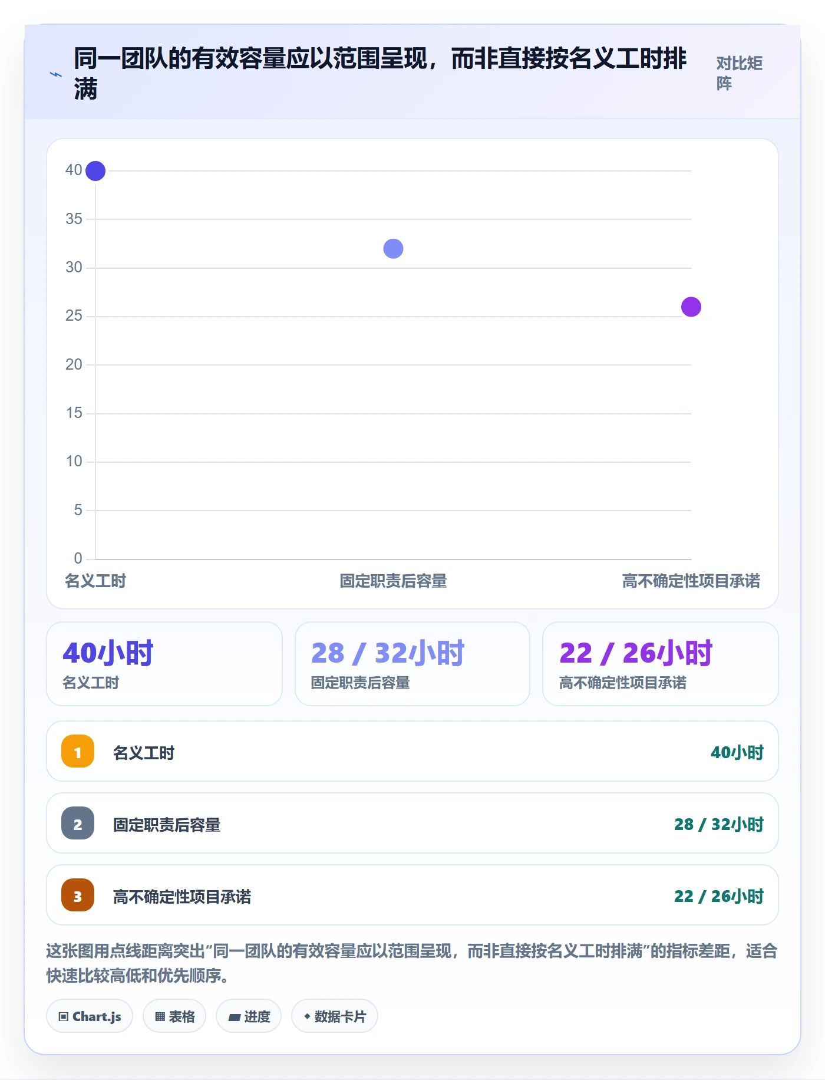Click the y-axis tick label 5
The width and height of the screenshot is (825, 1080).
coord(78,510)
